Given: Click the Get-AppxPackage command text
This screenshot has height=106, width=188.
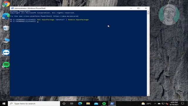Looking at the screenshot, I should pyautogui.click(x=46, y=20).
